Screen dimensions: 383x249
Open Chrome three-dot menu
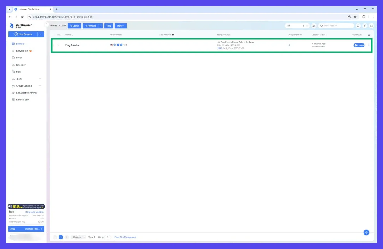pyautogui.click(x=373, y=17)
